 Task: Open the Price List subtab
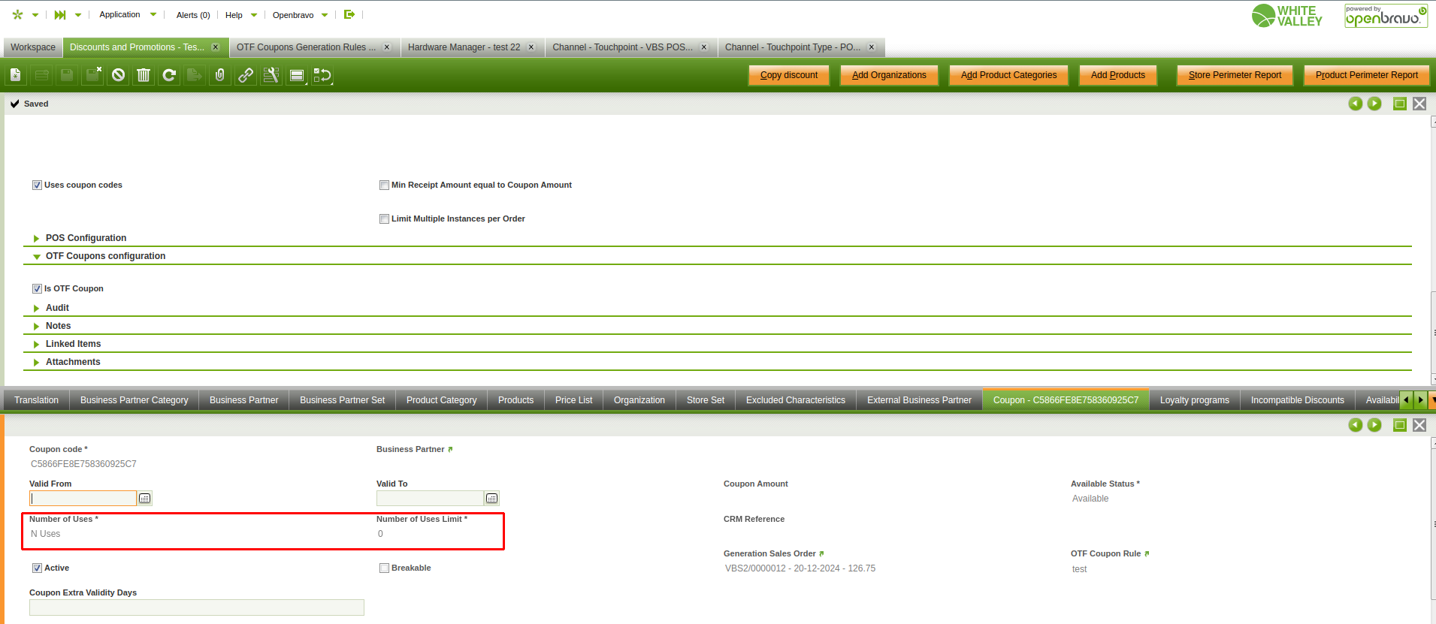(x=573, y=400)
